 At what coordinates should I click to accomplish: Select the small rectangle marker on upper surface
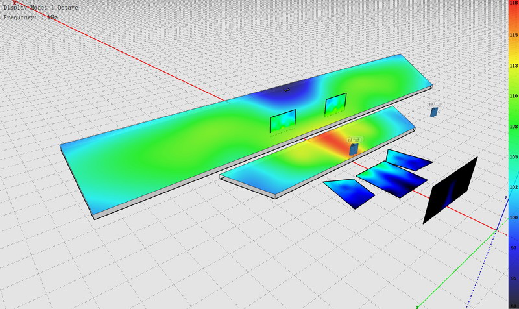286,90
